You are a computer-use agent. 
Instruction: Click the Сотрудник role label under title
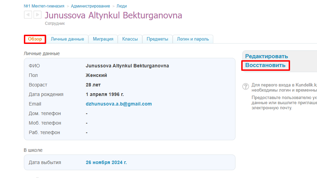coord(55,23)
